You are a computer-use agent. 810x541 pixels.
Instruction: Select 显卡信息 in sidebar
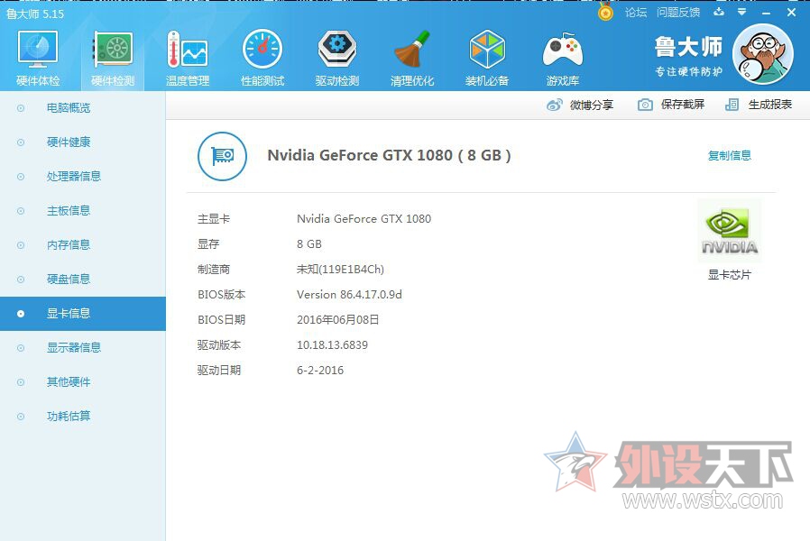click(x=83, y=314)
